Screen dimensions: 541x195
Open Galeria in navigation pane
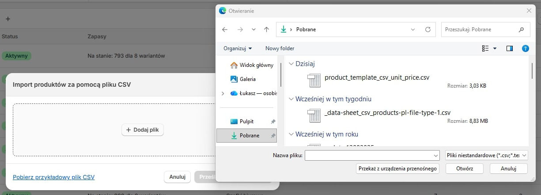(x=248, y=79)
